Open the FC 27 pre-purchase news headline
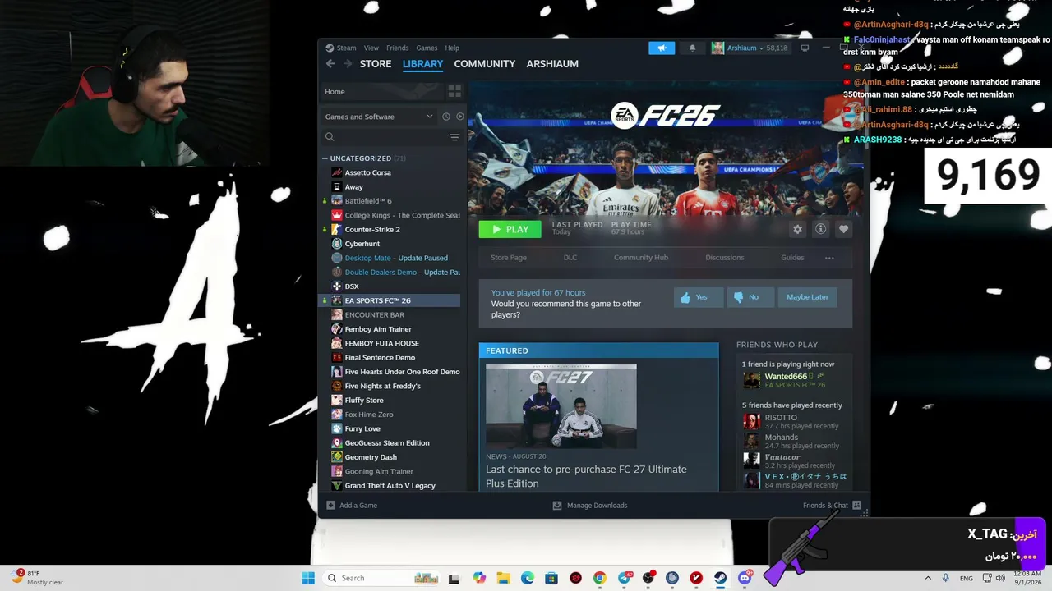1052x591 pixels. (x=586, y=476)
